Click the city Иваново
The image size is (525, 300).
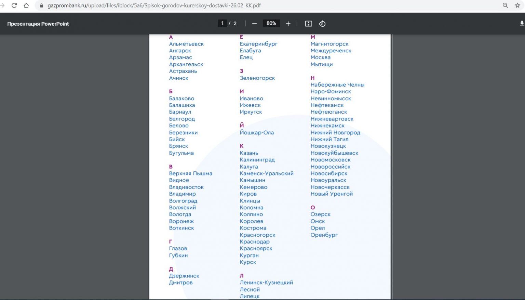pos(251,99)
